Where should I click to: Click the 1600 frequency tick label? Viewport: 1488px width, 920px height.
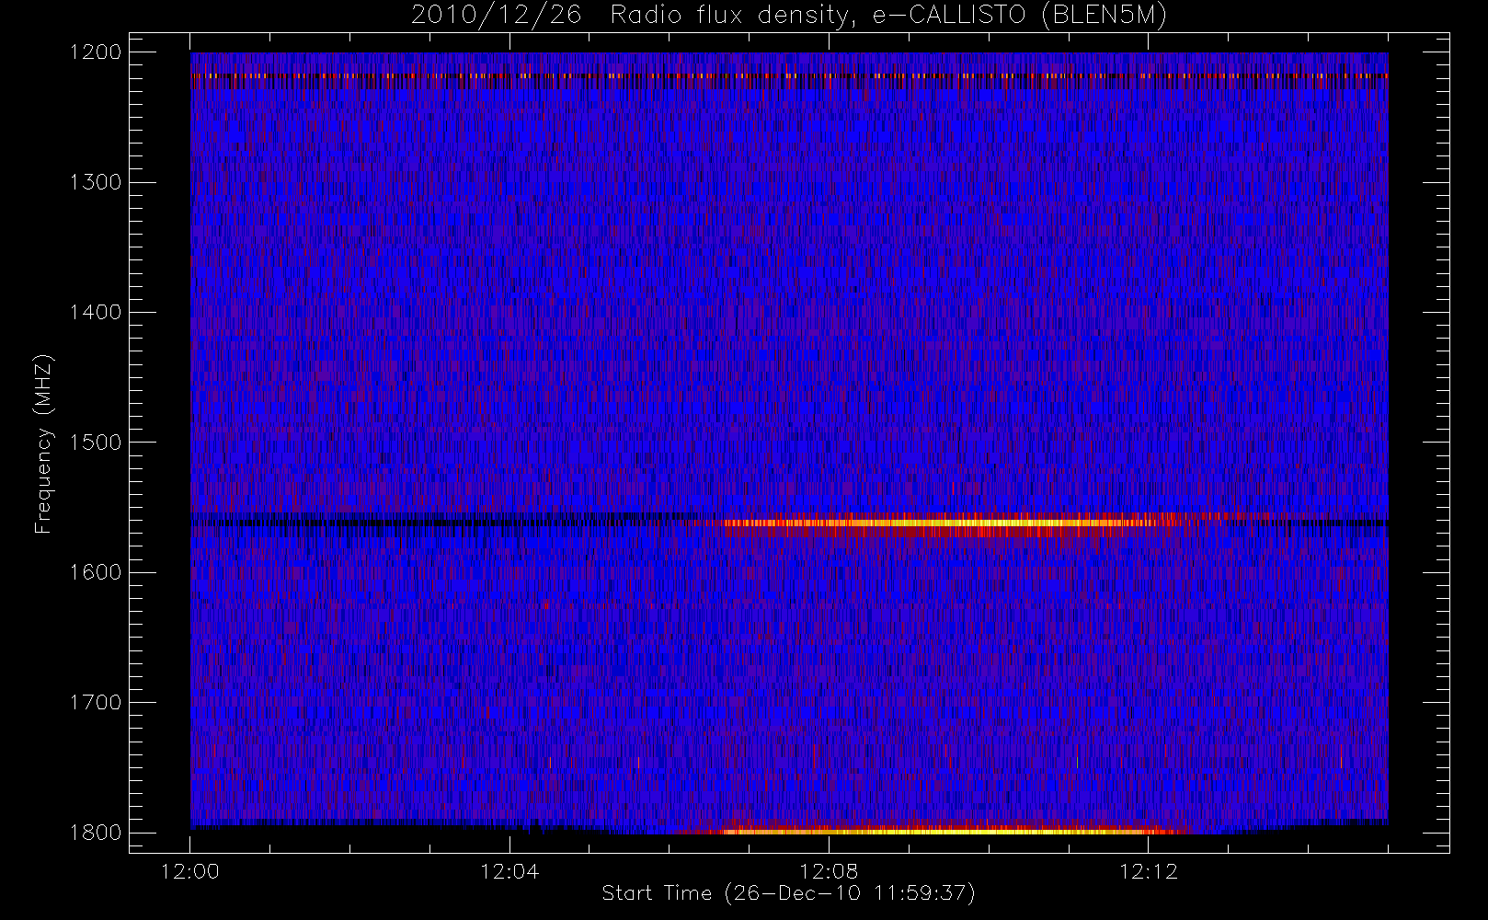point(97,572)
